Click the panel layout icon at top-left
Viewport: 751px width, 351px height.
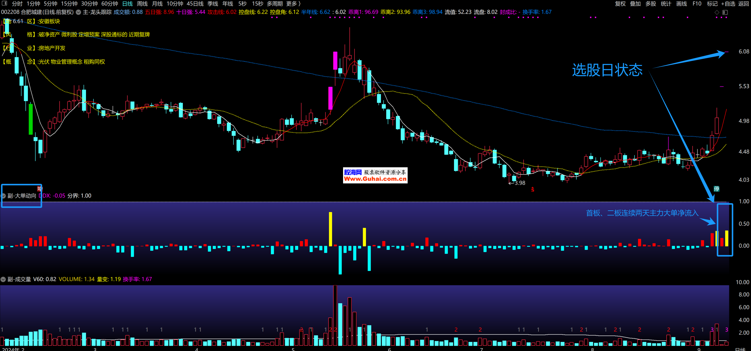(x=4, y=4)
